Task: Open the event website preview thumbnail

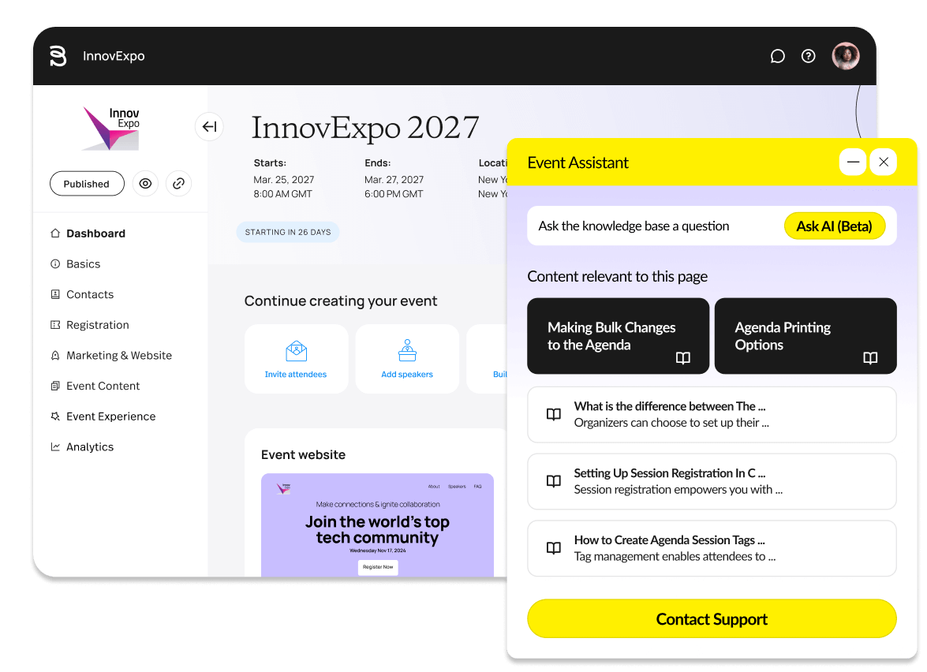Action: tap(377, 525)
